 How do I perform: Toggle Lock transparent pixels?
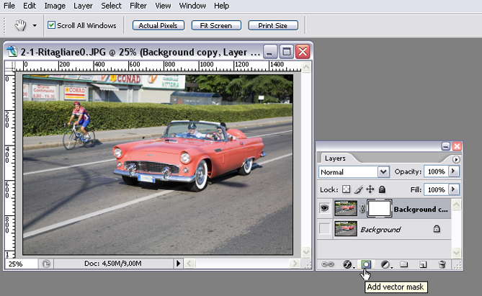tap(344, 189)
